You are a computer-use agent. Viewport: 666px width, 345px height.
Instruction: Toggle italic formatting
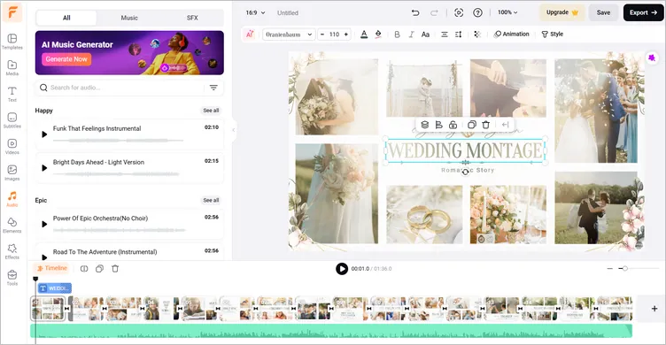tap(411, 34)
